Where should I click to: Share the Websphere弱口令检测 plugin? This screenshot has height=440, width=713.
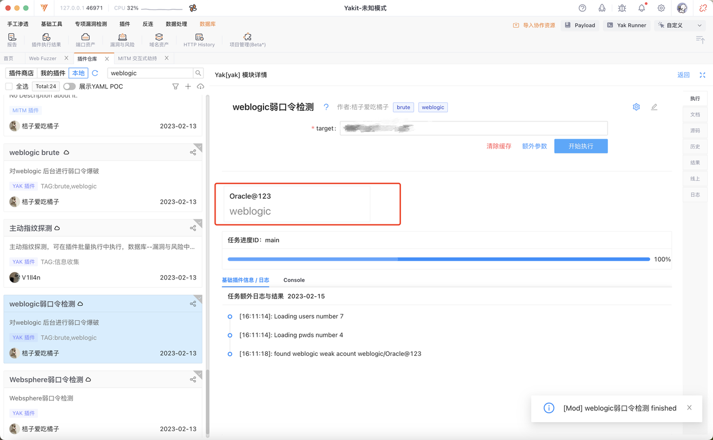click(x=193, y=379)
